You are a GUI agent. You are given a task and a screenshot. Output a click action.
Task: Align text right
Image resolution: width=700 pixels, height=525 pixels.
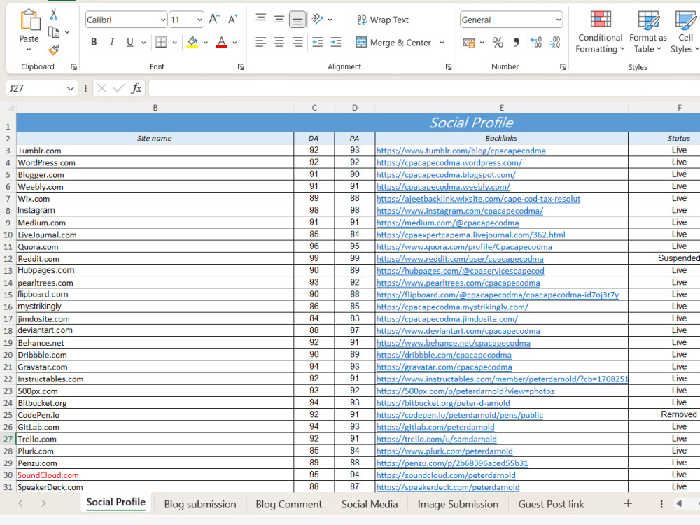297,42
